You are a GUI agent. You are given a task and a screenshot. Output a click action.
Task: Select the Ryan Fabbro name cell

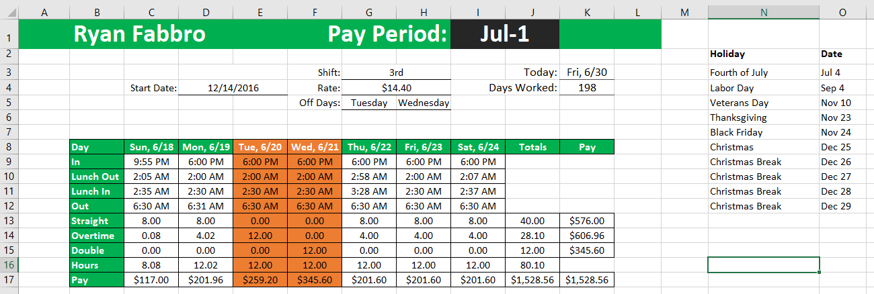pos(139,34)
